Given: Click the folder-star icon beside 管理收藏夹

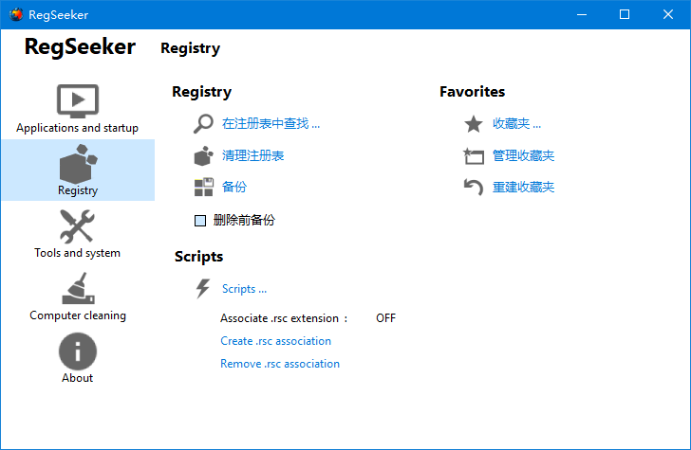Looking at the screenshot, I should [x=474, y=155].
